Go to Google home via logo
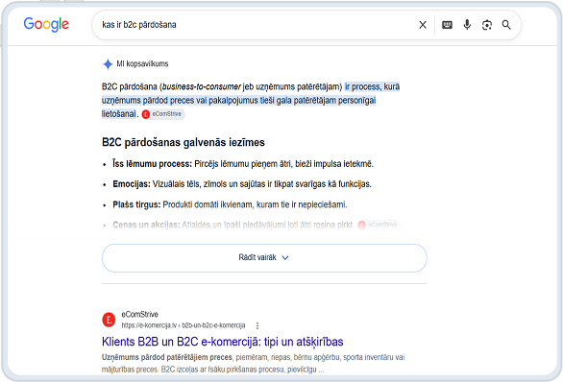The width and height of the screenshot is (563, 382). click(x=46, y=24)
